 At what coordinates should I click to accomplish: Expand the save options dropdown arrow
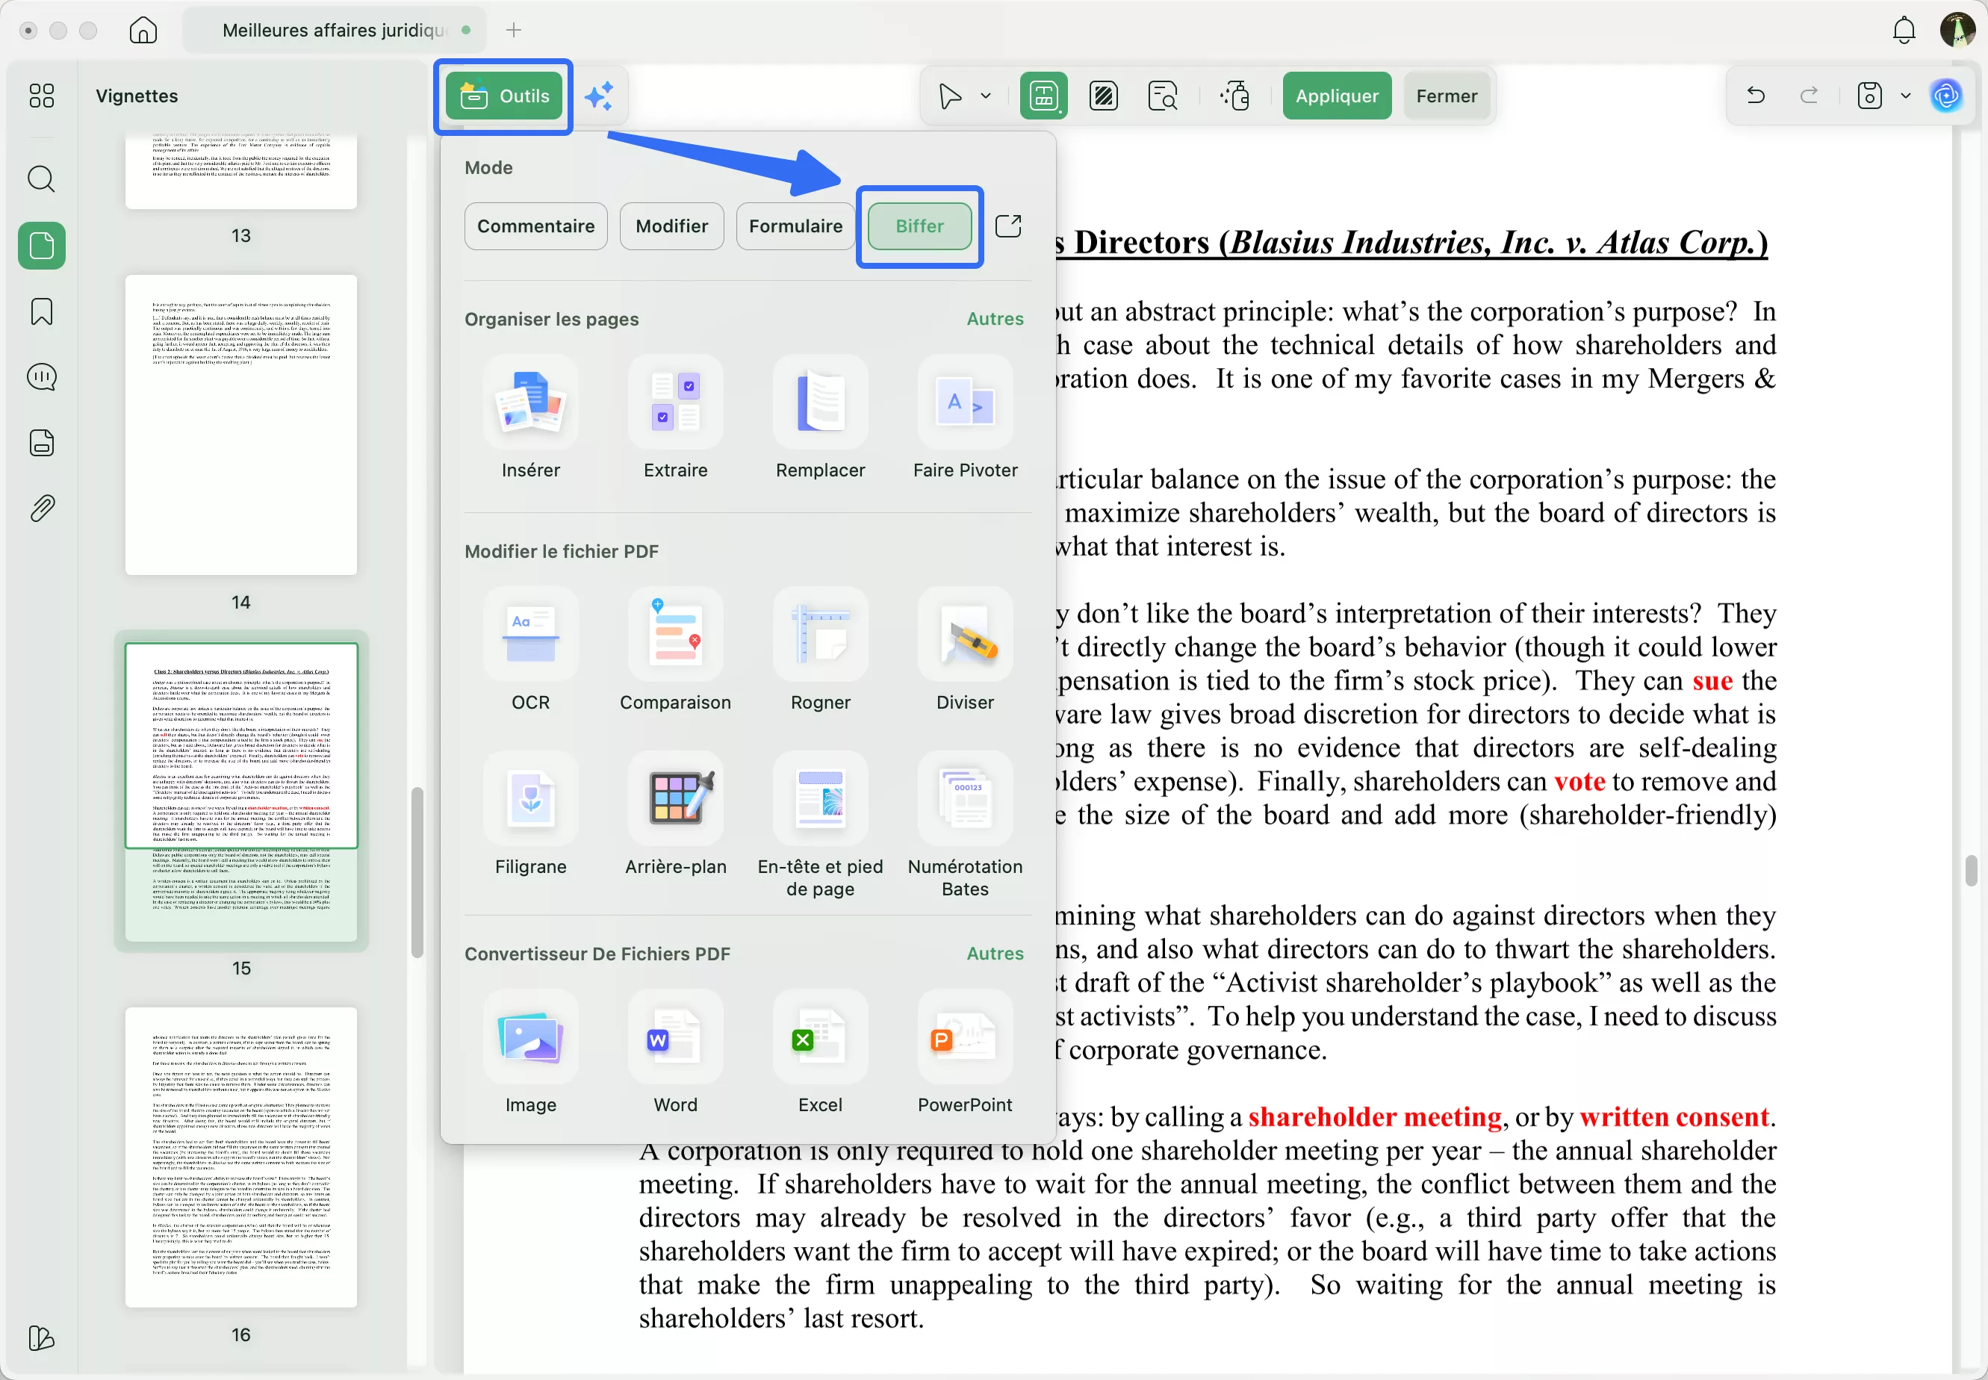tap(1905, 96)
